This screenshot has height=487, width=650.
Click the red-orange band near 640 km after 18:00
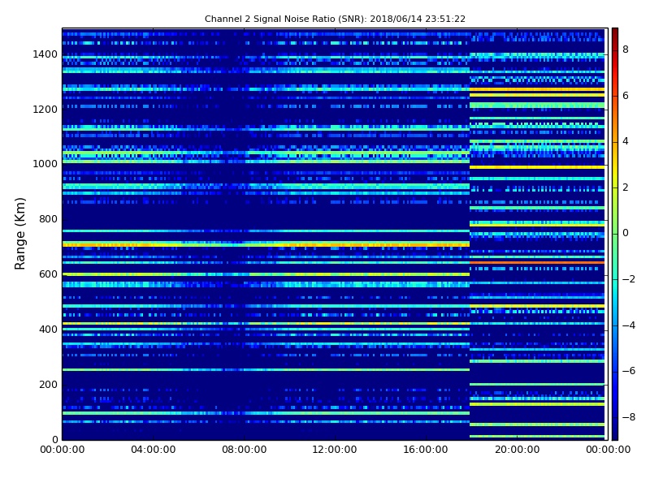pos(537,262)
